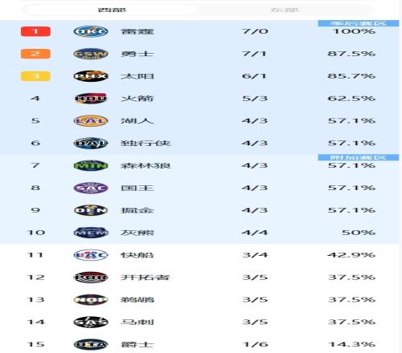Open the DAL Mavericks team logo
The image size is (402, 353).
[x=91, y=144]
